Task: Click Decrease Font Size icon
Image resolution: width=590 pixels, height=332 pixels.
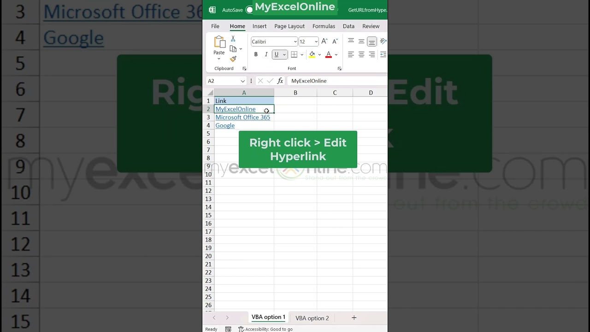Action: click(x=335, y=41)
